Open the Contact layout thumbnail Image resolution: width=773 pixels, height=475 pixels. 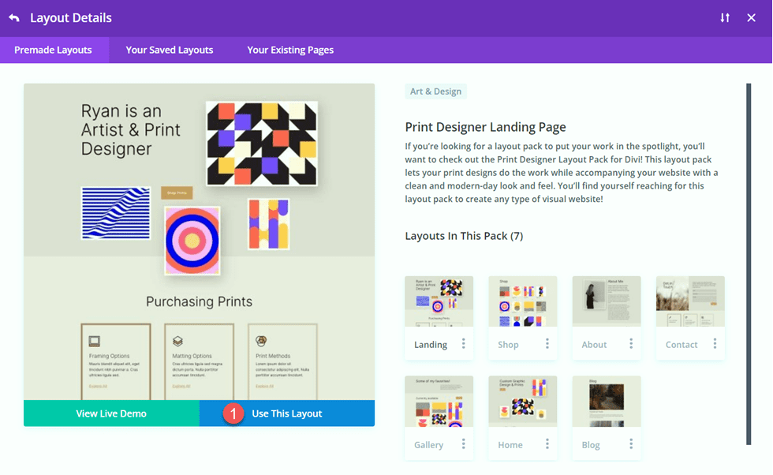[689, 301]
